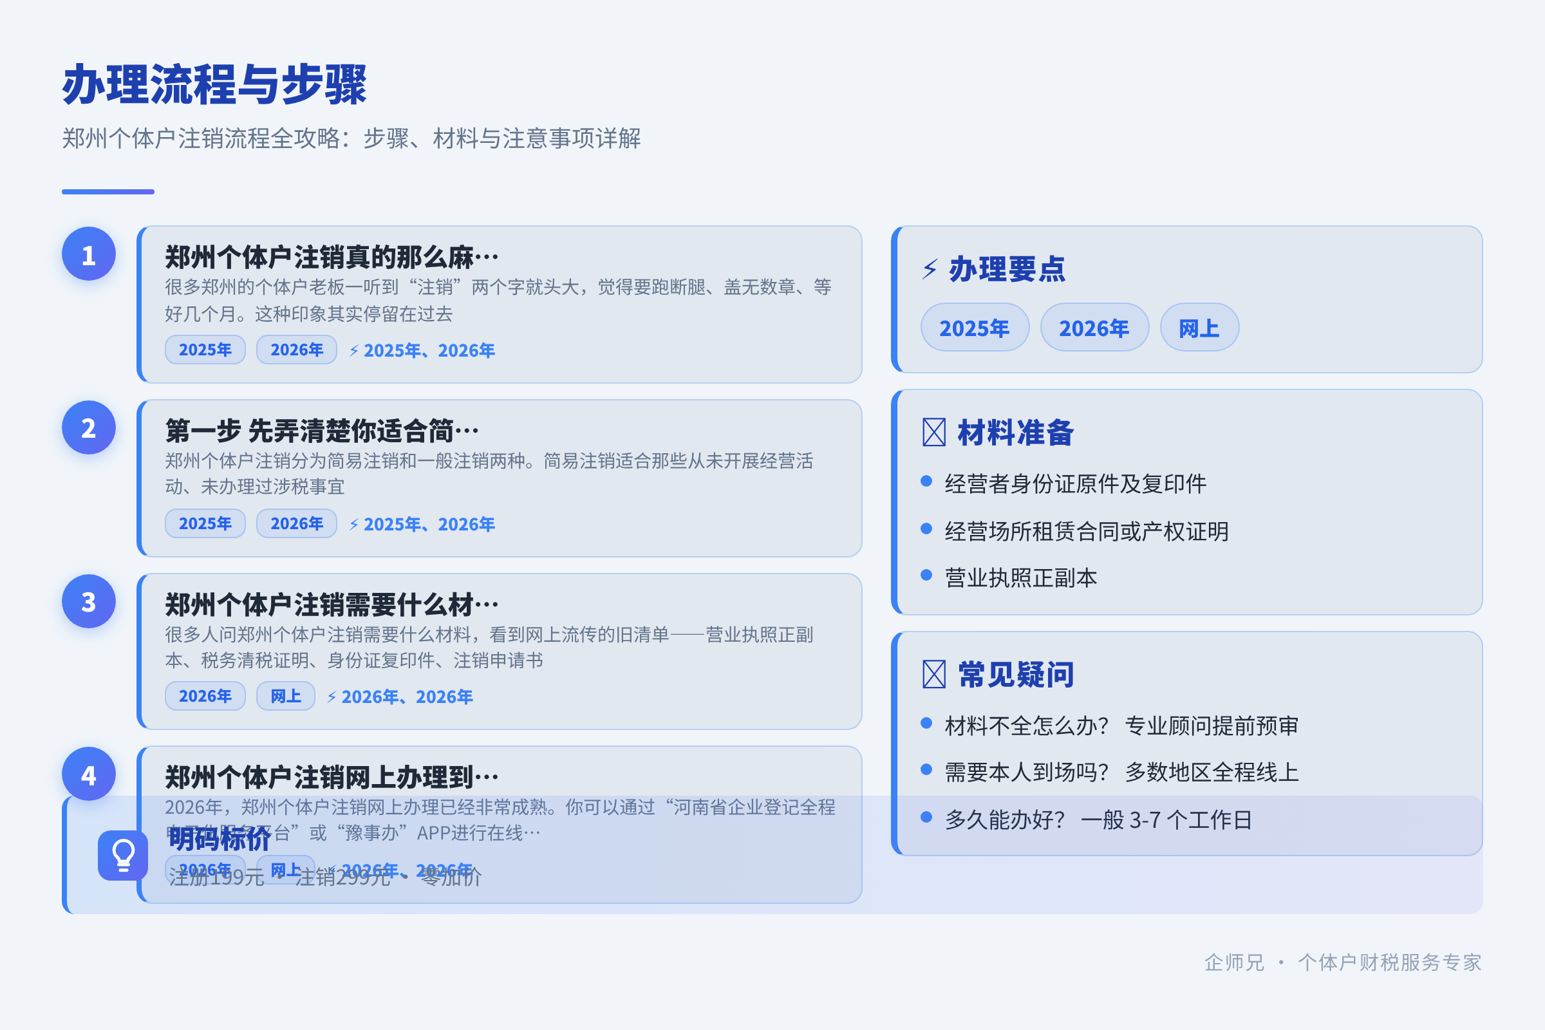Click the icon before 常见疑问 heading

(x=933, y=674)
